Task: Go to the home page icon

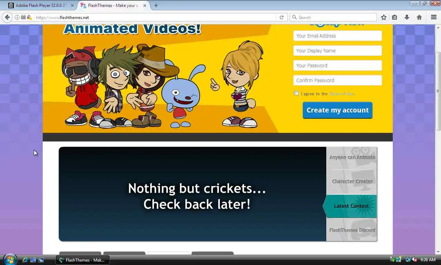Action: 419,17
